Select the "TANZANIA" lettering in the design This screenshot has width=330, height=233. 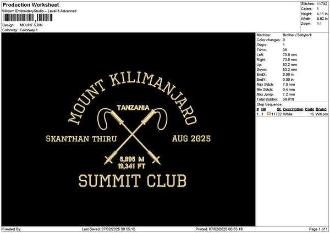(133, 108)
